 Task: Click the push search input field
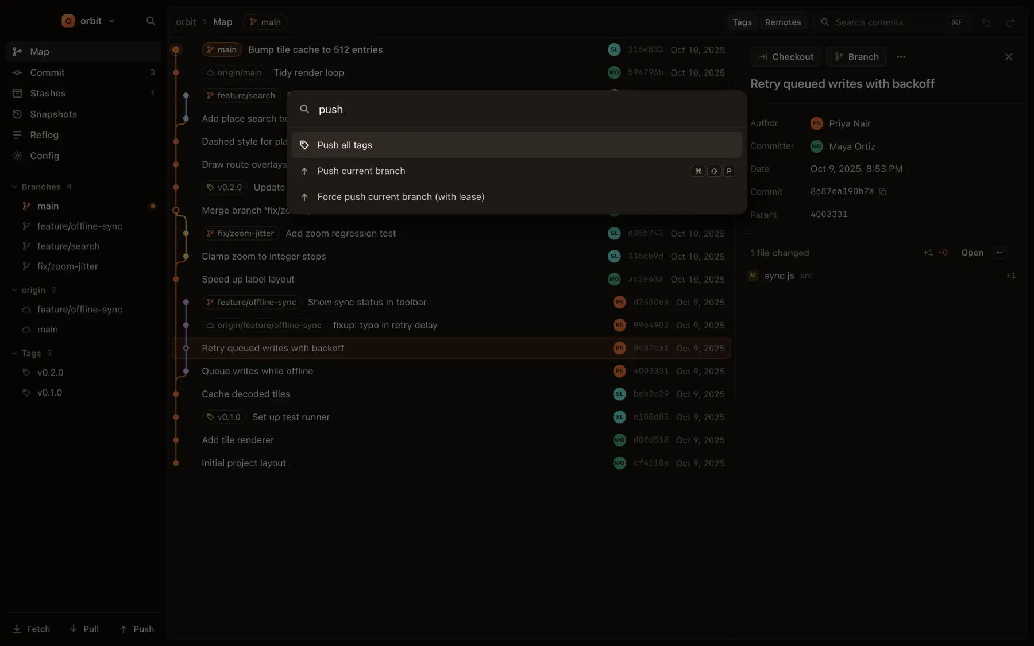click(516, 110)
